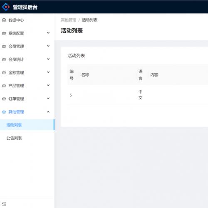Expand the 系统配置 submenu chevron

pyautogui.click(x=48, y=33)
